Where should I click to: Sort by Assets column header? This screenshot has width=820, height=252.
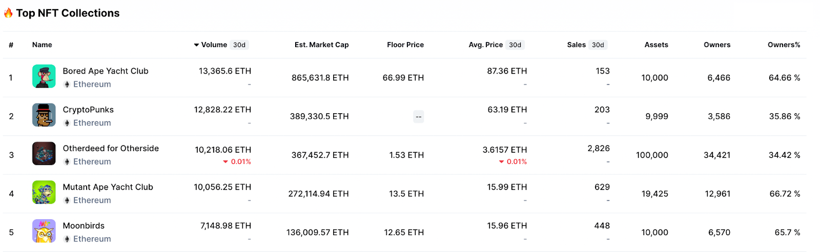pyautogui.click(x=656, y=45)
